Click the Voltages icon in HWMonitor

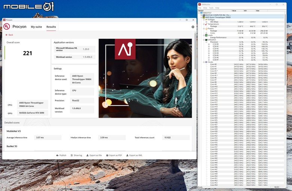tap(206, 19)
